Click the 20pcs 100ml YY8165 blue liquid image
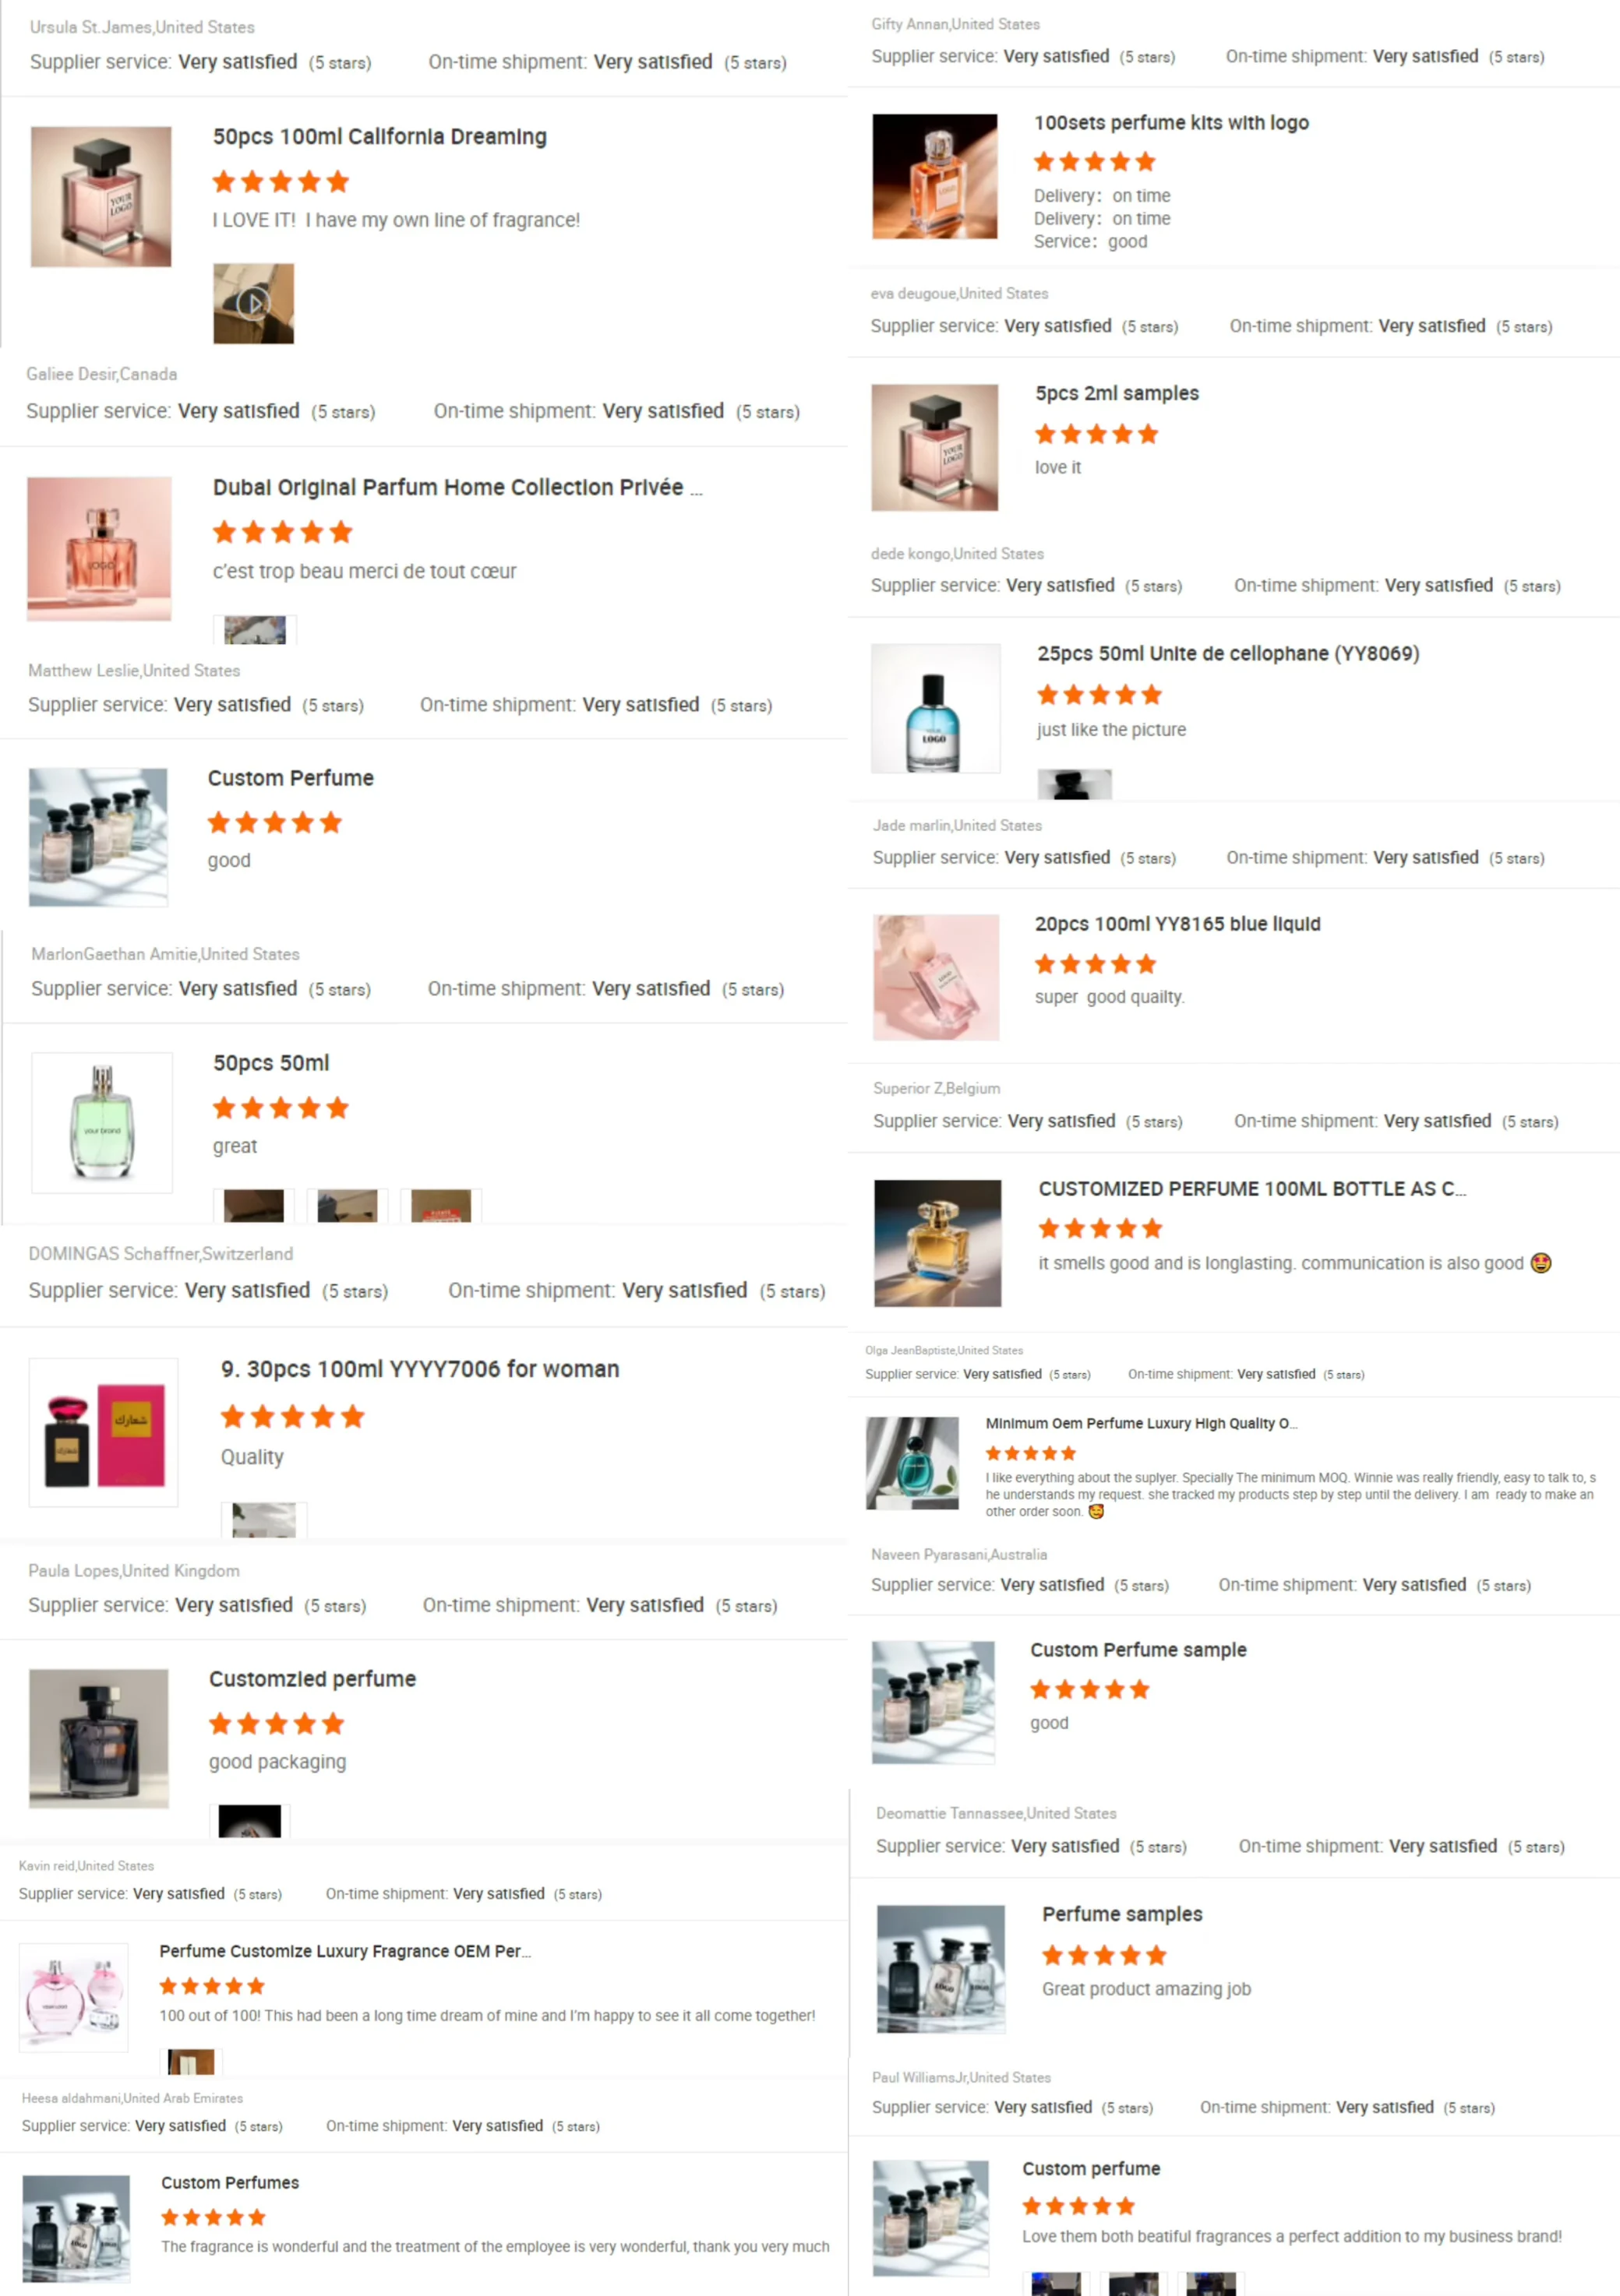This screenshot has height=2296, width=1620. [937, 977]
